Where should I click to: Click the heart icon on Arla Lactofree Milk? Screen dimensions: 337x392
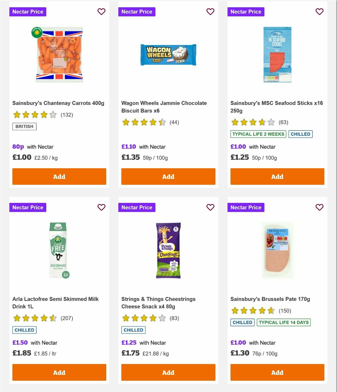[101, 207]
